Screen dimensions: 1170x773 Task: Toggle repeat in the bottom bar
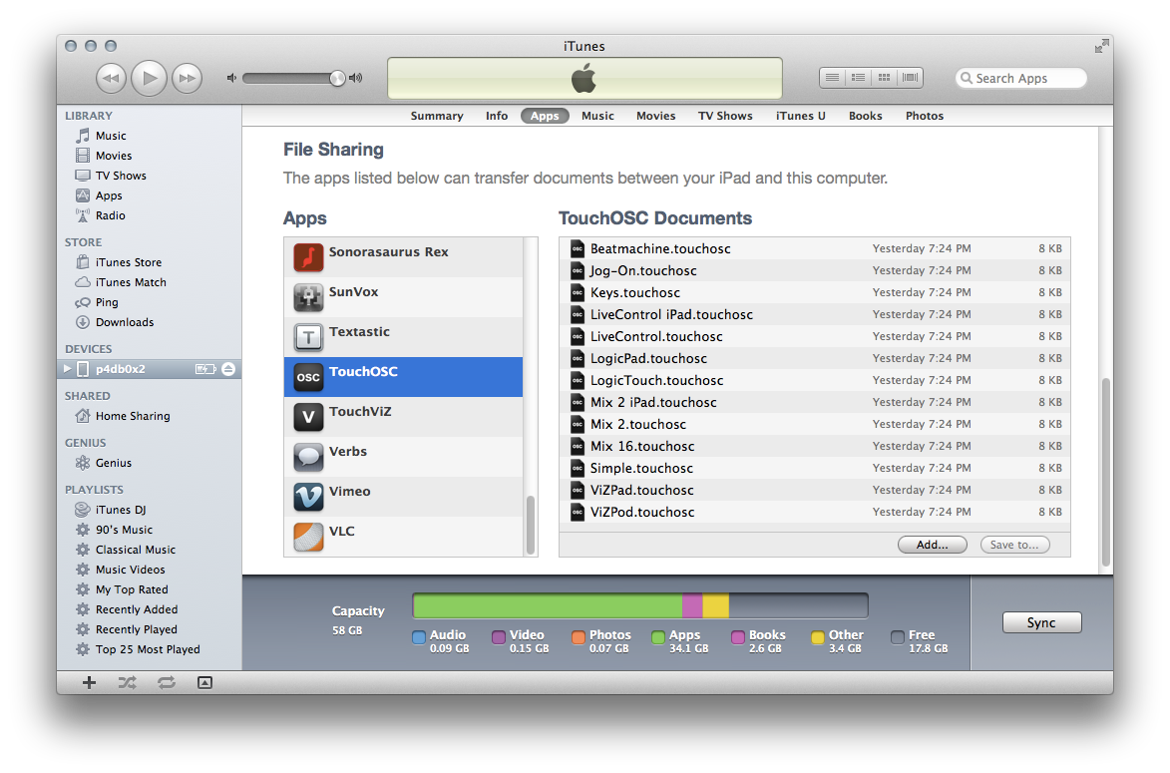167,682
